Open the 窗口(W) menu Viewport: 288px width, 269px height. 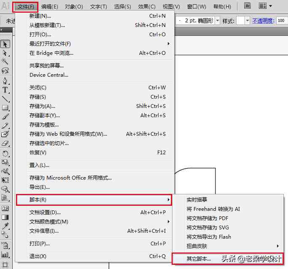click(196, 7)
